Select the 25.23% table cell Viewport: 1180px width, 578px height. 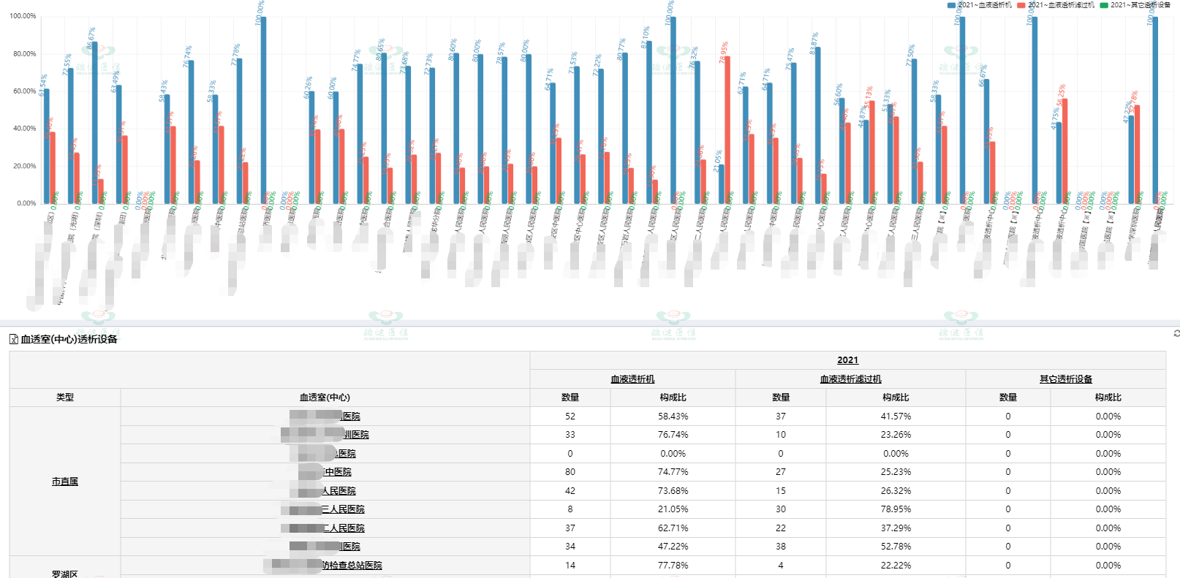coord(896,472)
